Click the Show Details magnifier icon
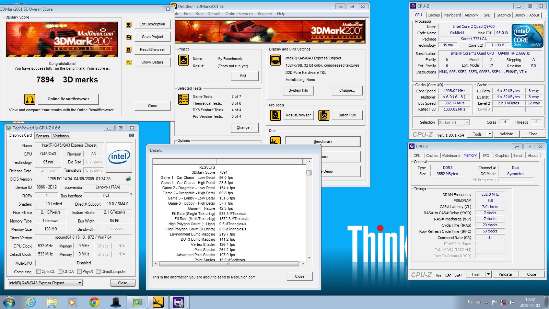Viewport: 549px width, 309px height. (129, 62)
